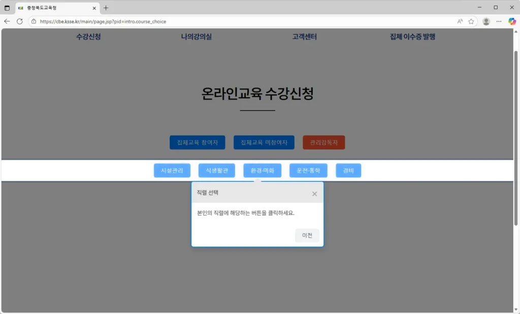
Task: Open the 고객센터 menu
Action: click(x=305, y=37)
